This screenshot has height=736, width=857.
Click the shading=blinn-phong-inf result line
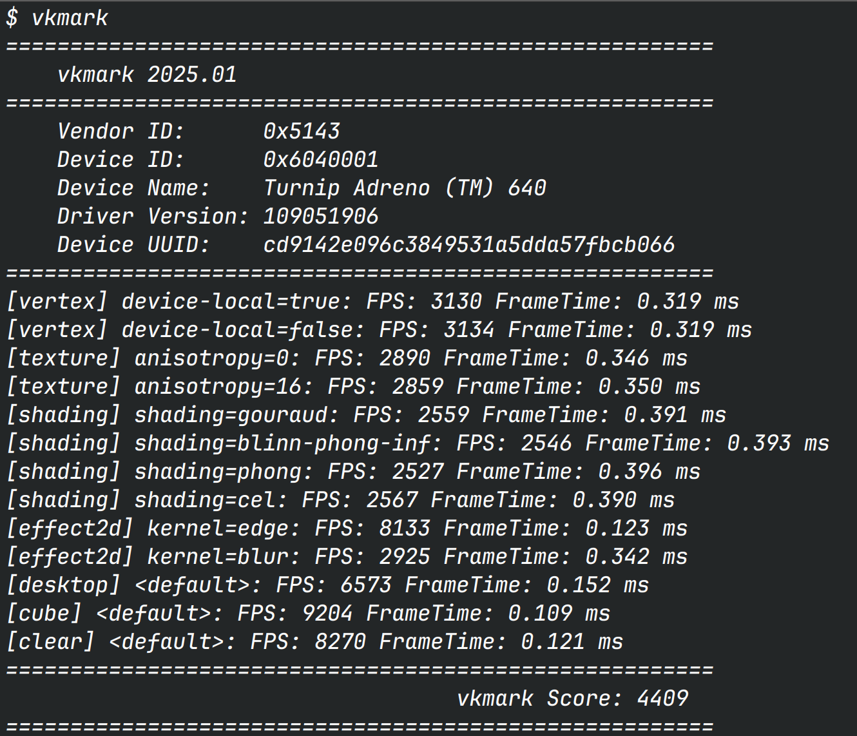(418, 443)
